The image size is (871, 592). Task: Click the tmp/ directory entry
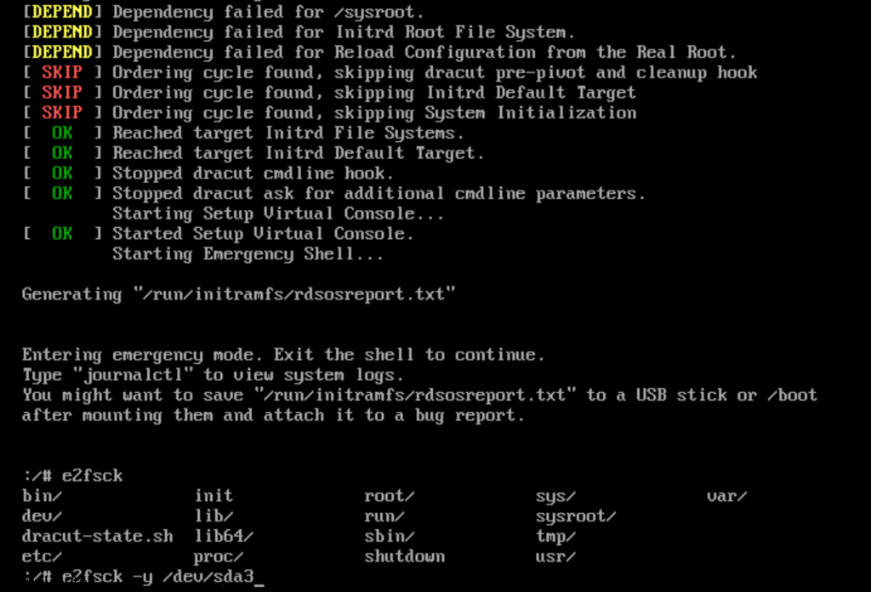coord(555,537)
